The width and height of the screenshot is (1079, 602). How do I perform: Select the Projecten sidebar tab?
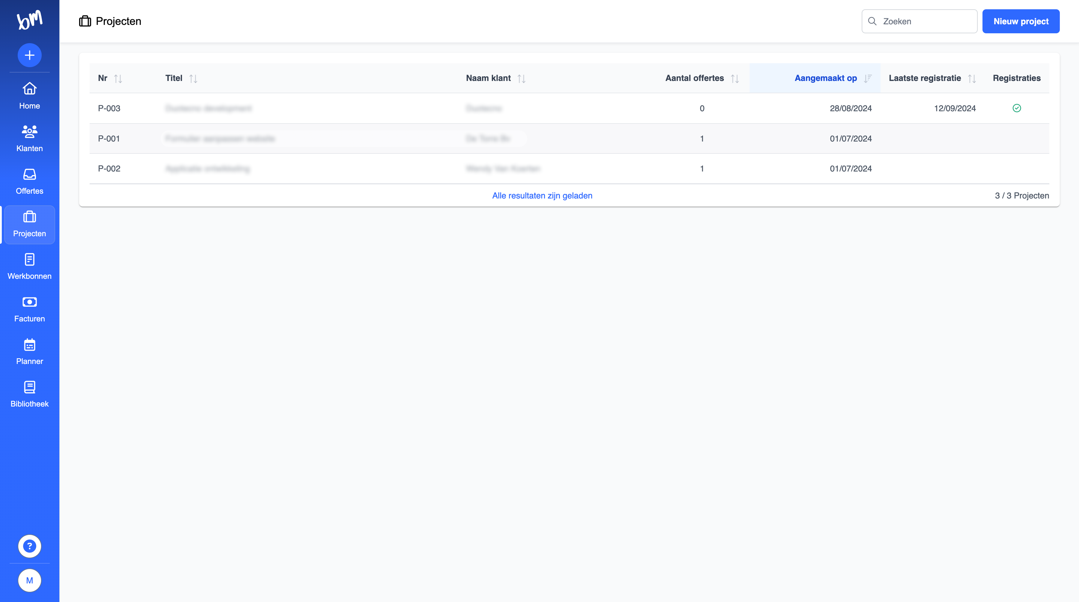pyautogui.click(x=29, y=224)
